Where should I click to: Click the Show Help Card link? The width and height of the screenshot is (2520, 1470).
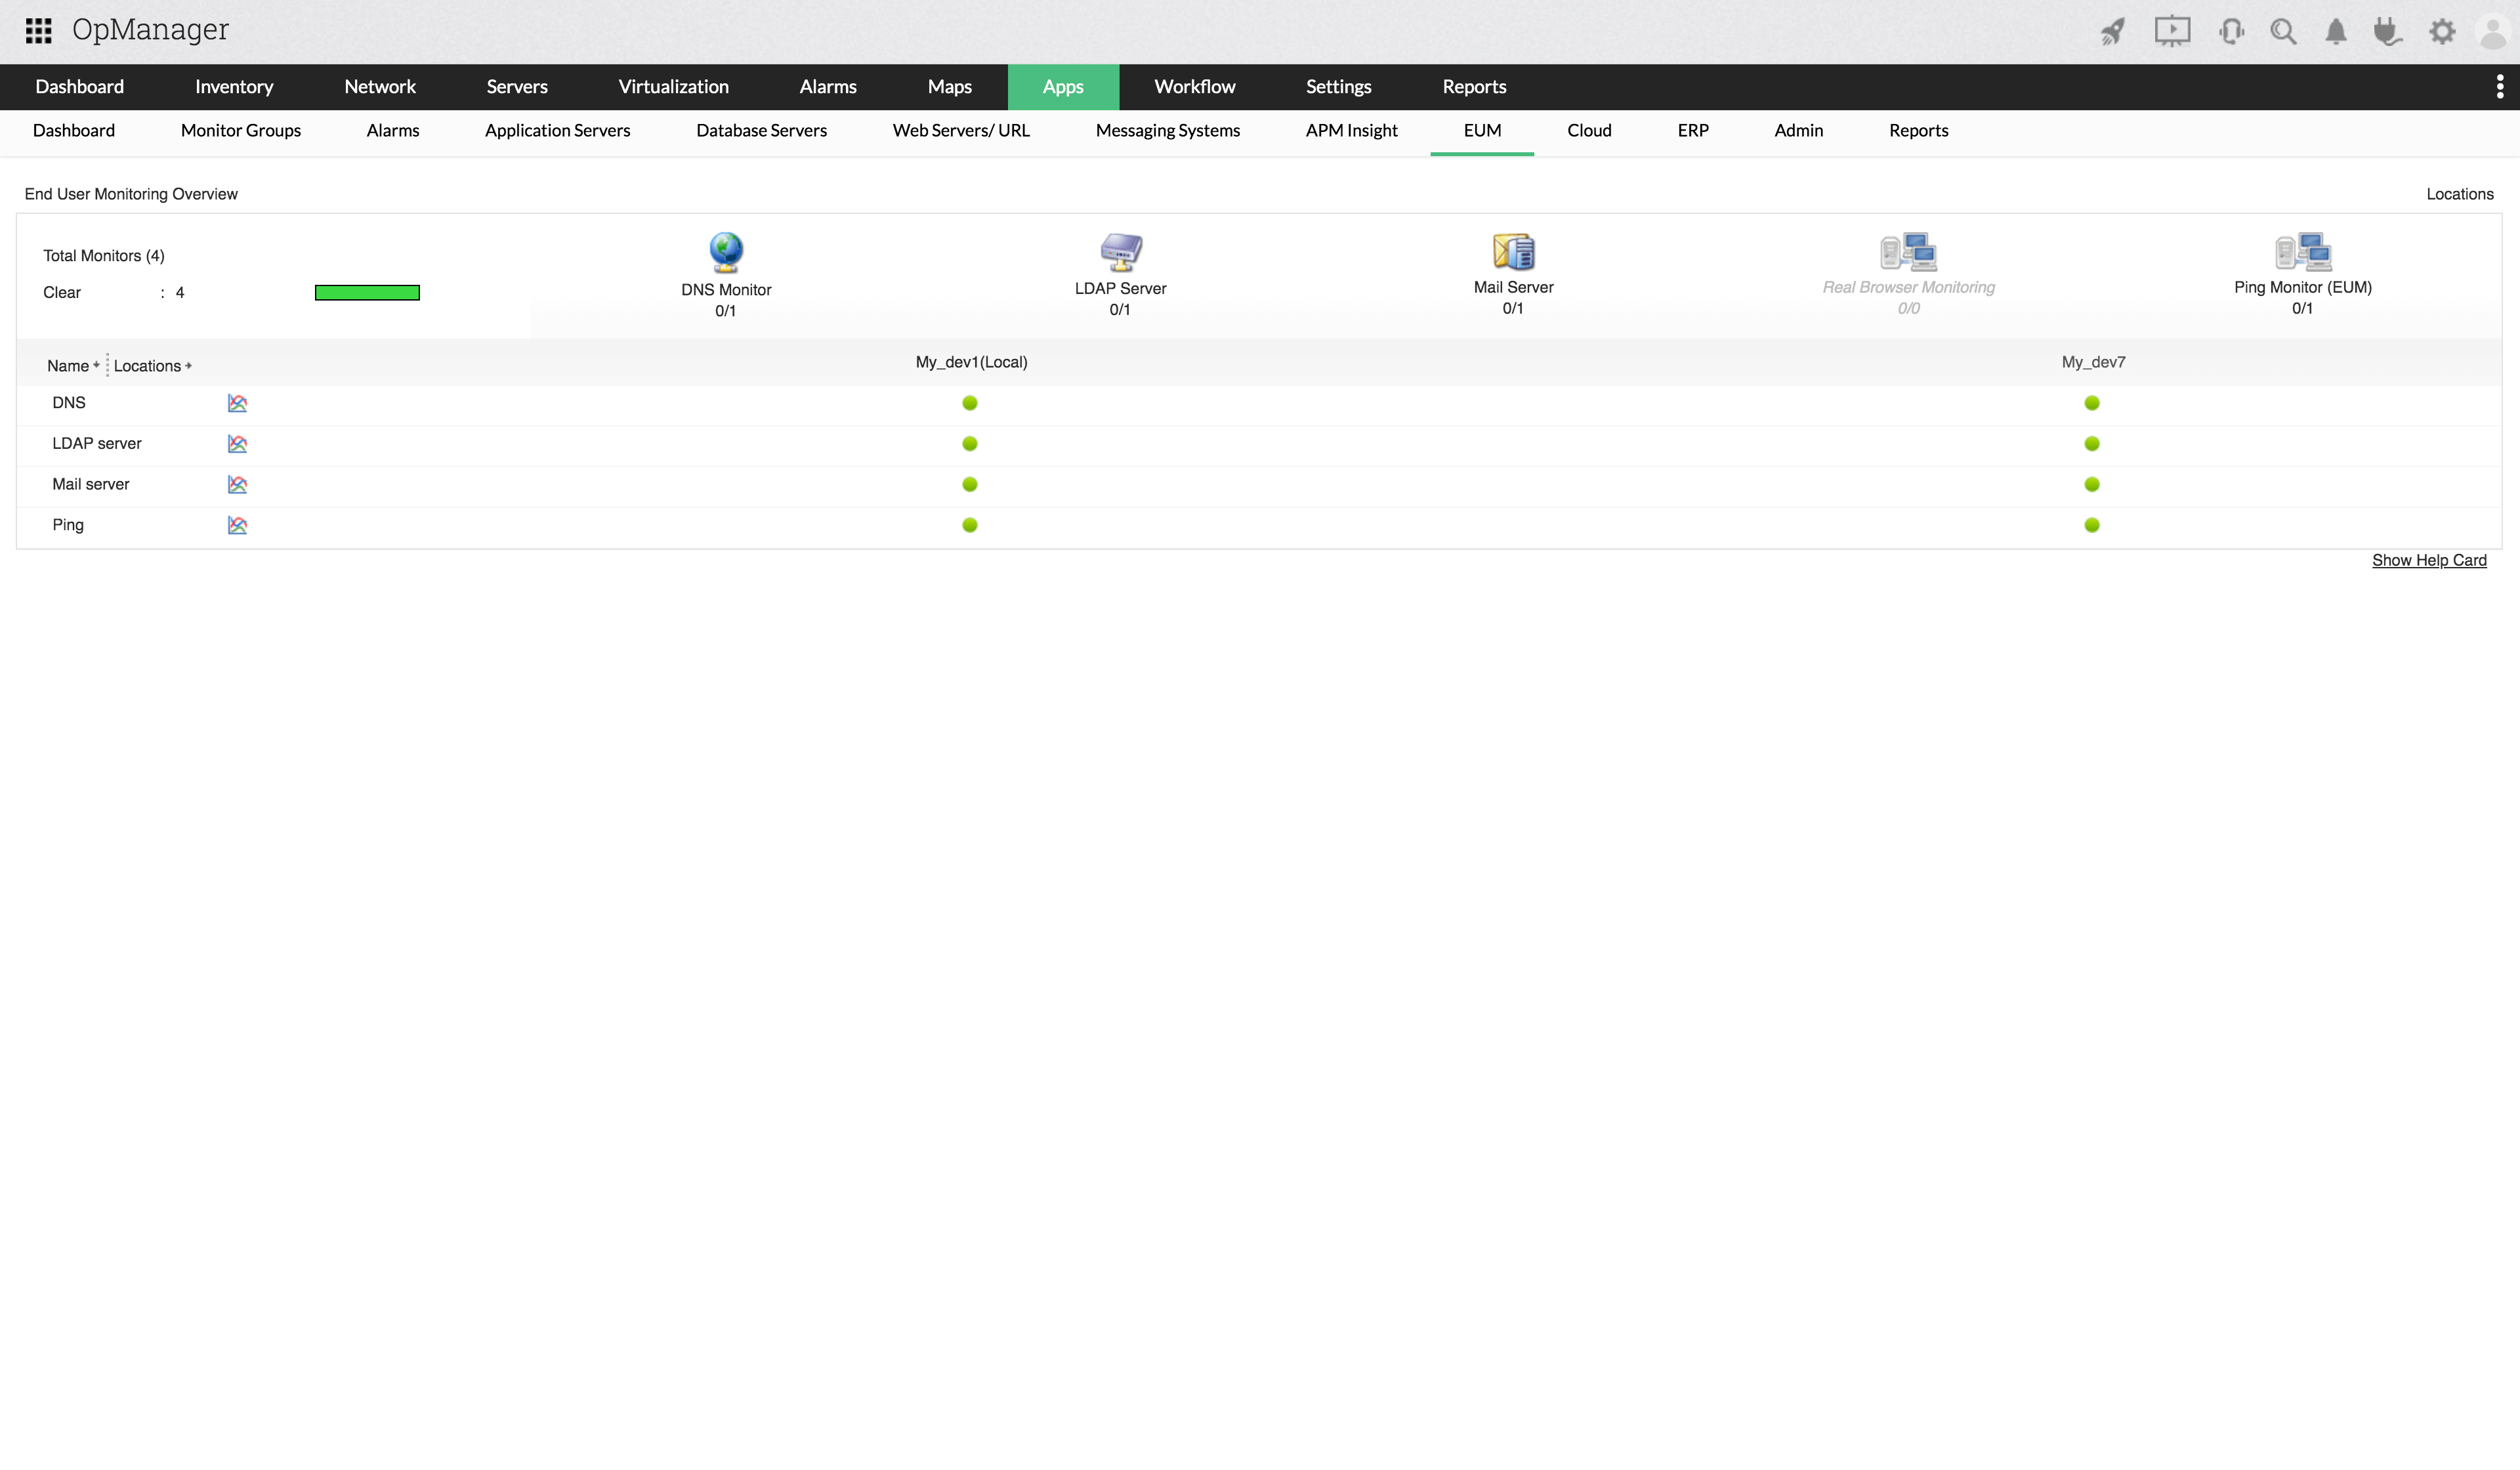[2428, 560]
